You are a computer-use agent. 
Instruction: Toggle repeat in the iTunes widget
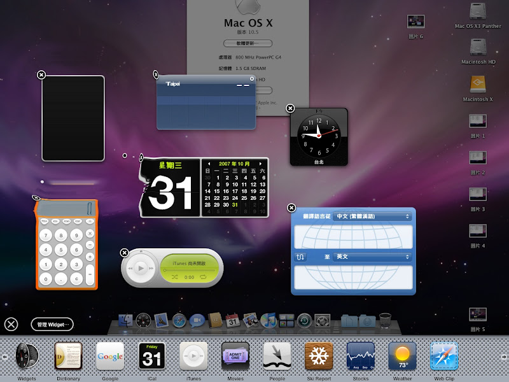click(203, 277)
